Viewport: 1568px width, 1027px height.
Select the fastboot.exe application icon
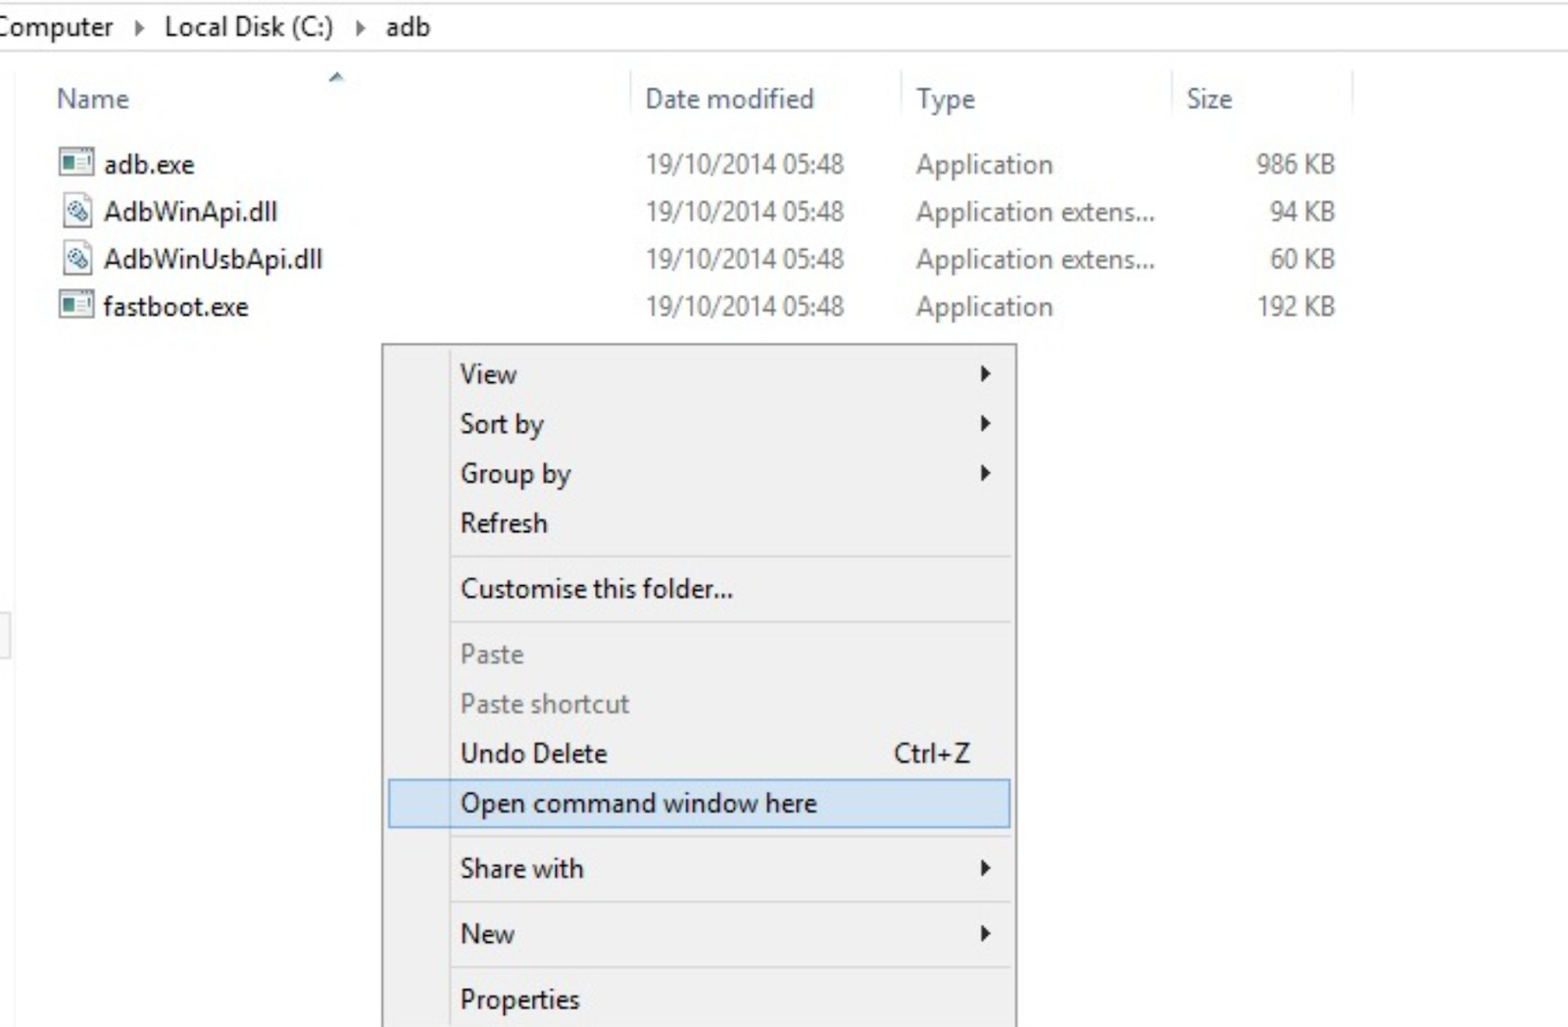click(x=76, y=306)
